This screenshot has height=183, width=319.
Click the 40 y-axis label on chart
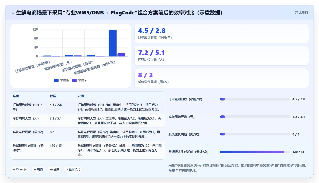coord(36,48)
